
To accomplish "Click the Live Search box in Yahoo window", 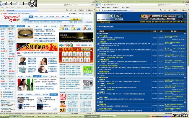I will 81,5.
